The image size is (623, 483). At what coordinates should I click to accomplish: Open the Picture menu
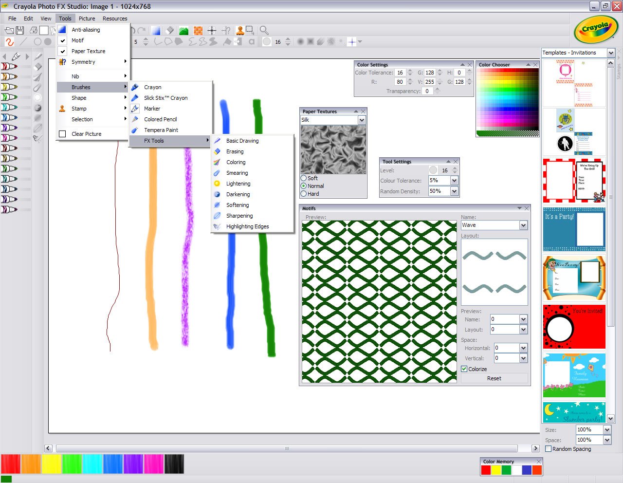(x=87, y=19)
